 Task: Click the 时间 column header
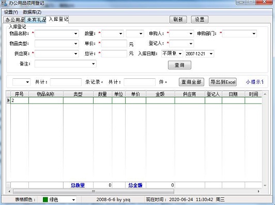253,94
